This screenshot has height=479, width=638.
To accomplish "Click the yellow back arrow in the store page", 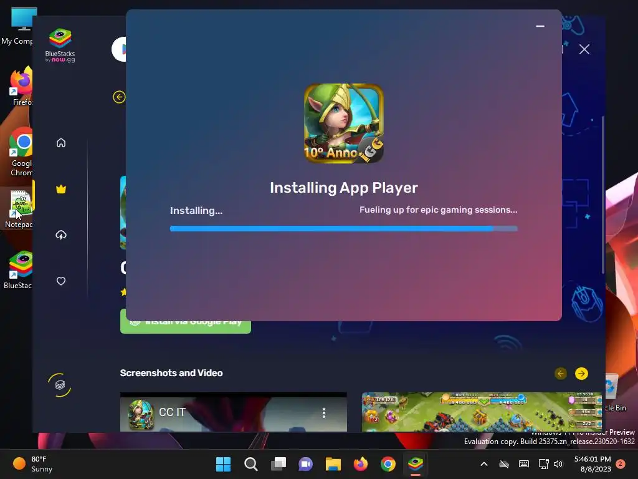I will coord(119,97).
